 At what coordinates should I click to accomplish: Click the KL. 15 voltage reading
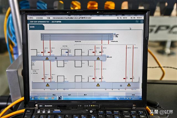tap(122, 18)
